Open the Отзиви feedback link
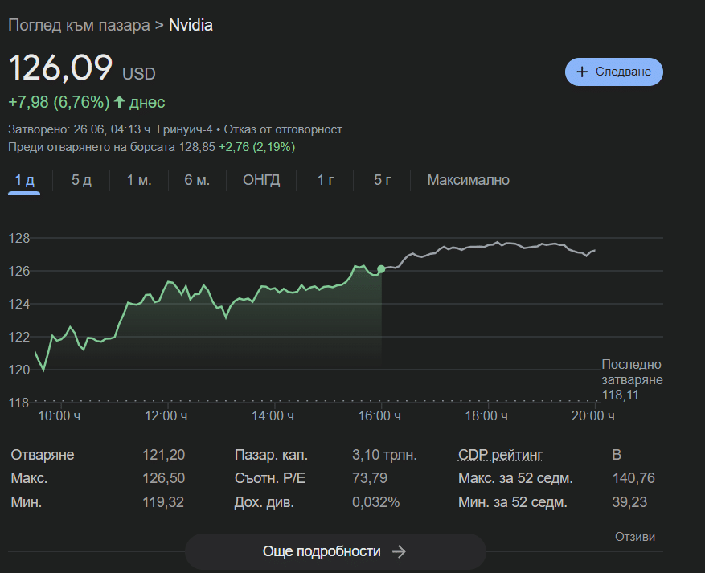 pos(635,537)
